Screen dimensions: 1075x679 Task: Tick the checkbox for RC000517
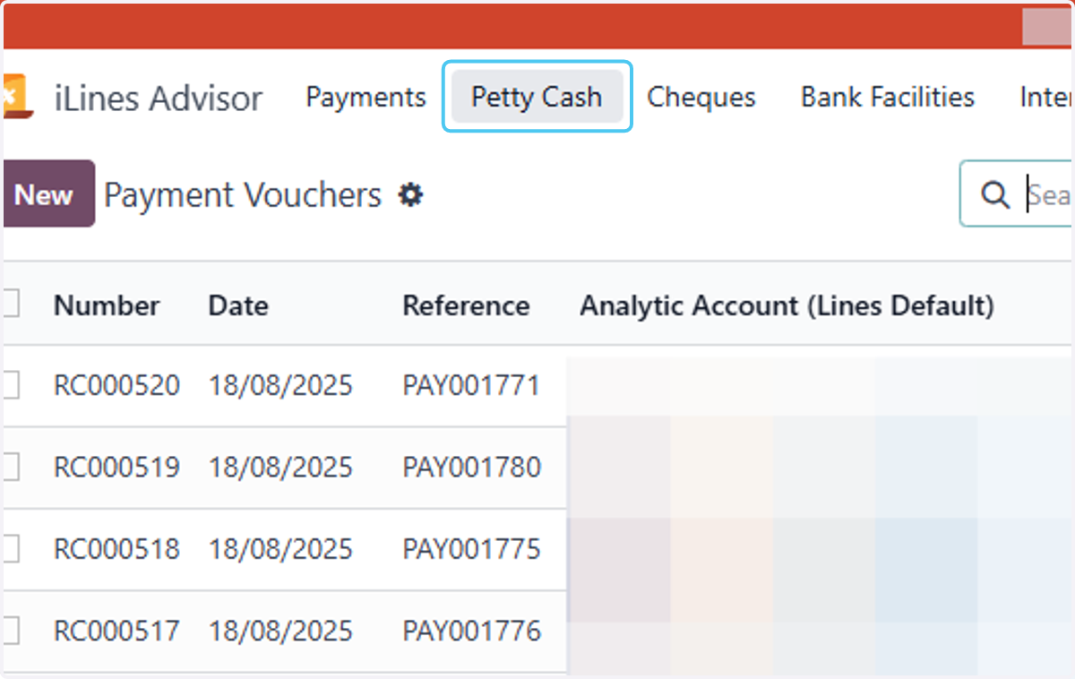click(x=11, y=631)
